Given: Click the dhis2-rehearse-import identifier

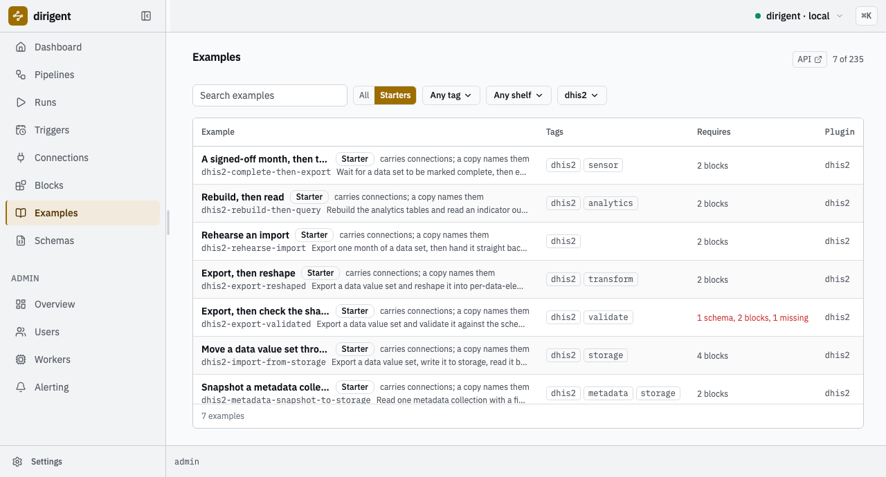Looking at the screenshot, I should 253,248.
